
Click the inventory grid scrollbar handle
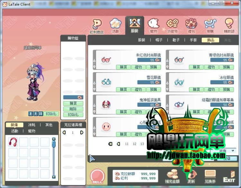click(x=54, y=144)
